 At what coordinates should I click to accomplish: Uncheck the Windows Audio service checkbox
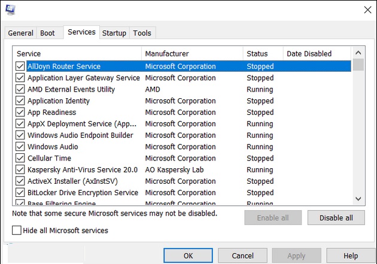pos(20,147)
